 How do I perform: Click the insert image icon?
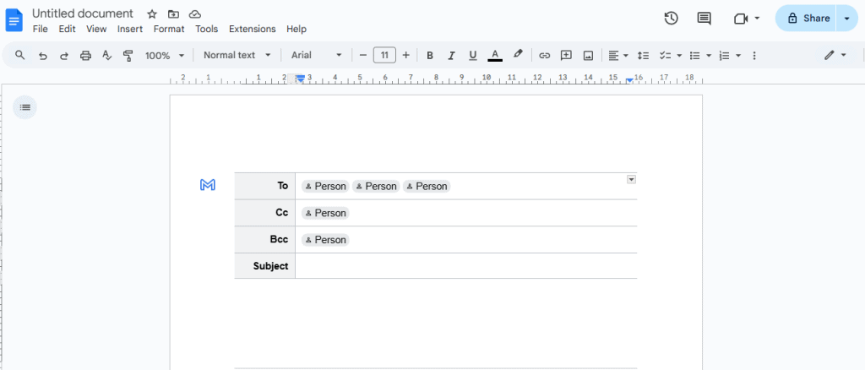[x=588, y=56]
